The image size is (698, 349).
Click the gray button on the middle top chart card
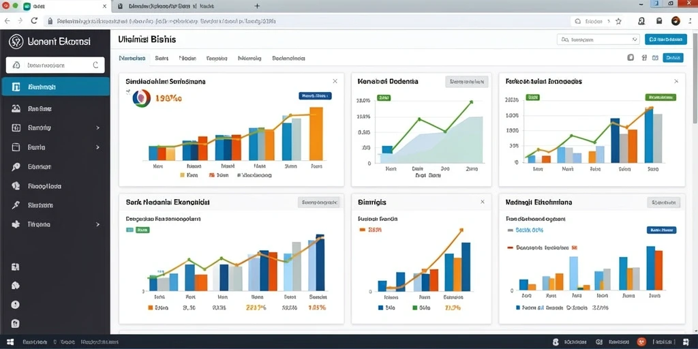(x=466, y=82)
